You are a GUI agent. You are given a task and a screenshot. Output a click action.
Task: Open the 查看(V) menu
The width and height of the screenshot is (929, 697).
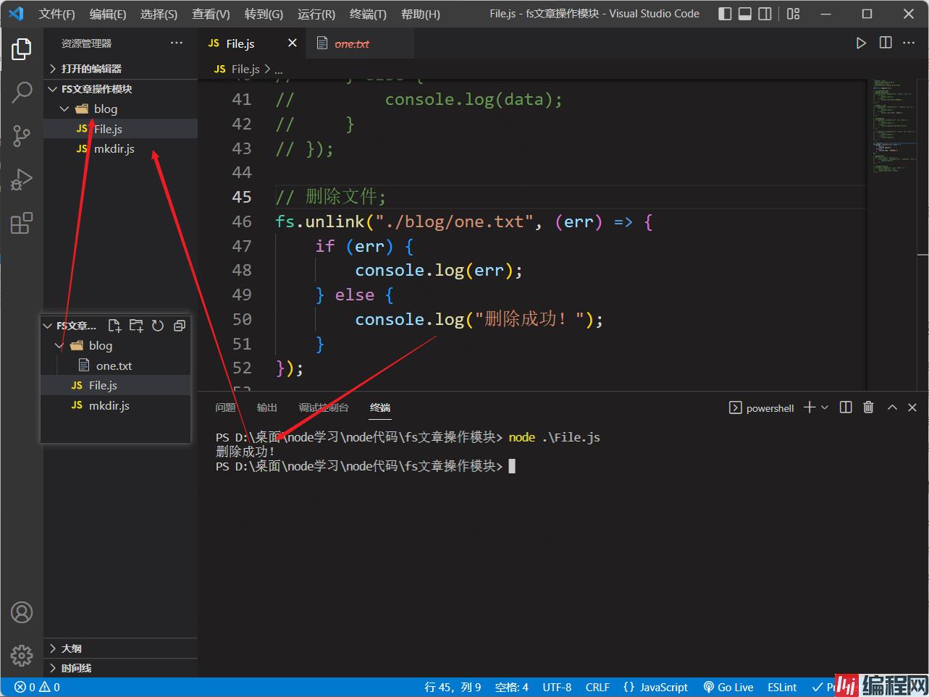tap(211, 14)
